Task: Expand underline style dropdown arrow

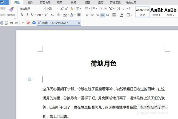Action: tap(36, 15)
